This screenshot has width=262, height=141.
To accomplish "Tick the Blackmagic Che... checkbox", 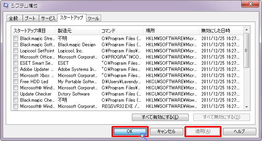I will [16, 100].
